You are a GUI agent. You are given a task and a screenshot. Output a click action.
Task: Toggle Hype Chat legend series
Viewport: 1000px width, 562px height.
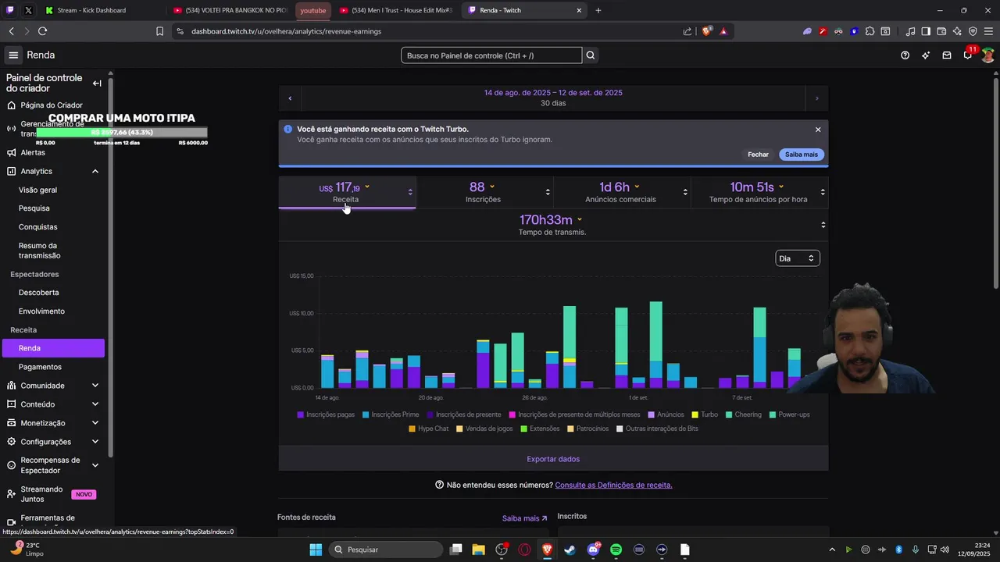tap(429, 429)
